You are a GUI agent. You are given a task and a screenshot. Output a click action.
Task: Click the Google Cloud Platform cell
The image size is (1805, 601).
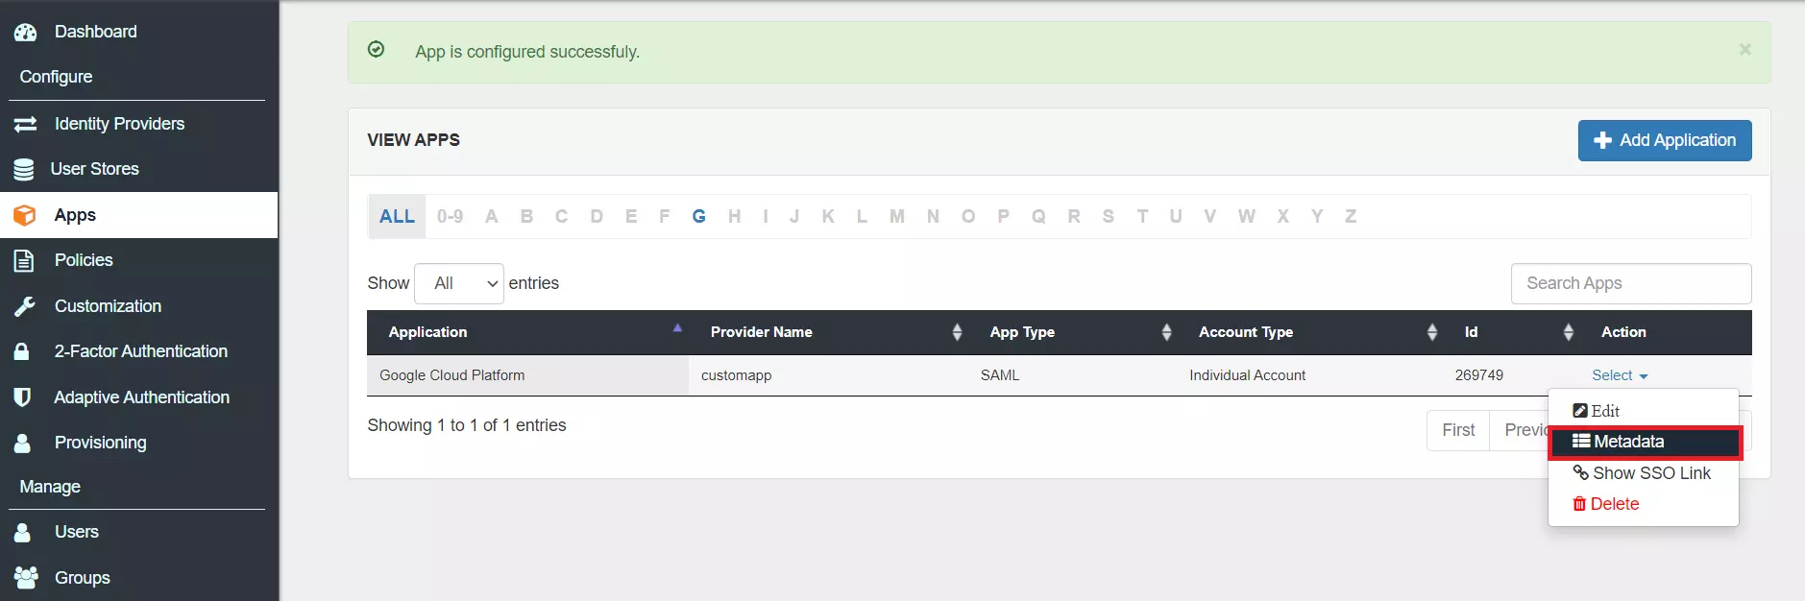(527, 375)
